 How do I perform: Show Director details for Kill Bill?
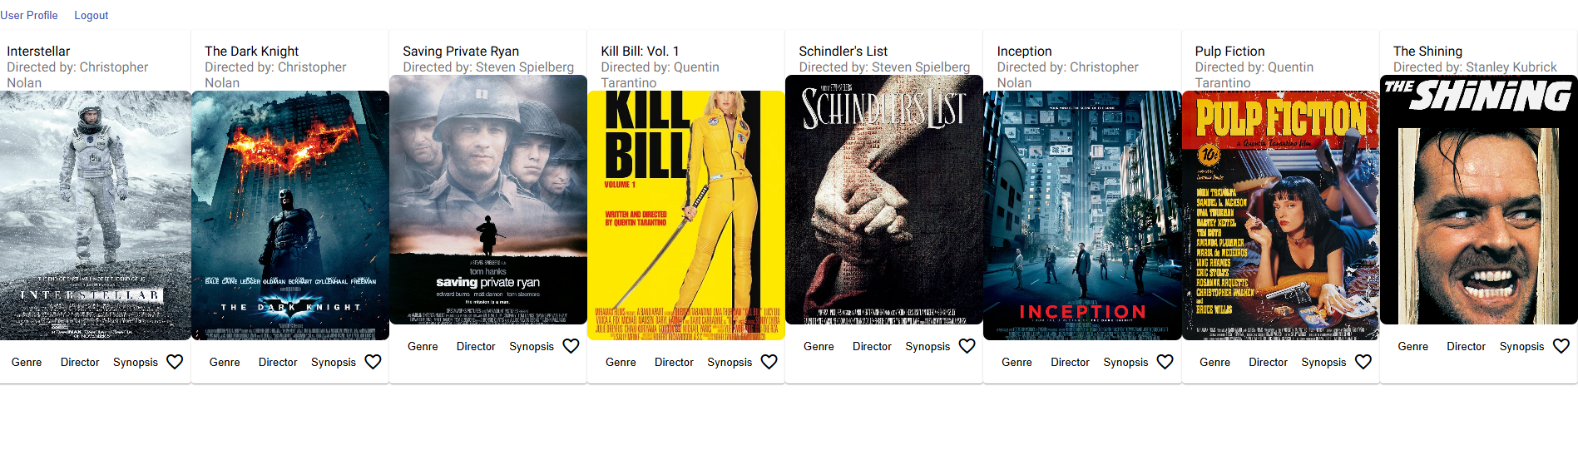pyautogui.click(x=674, y=362)
